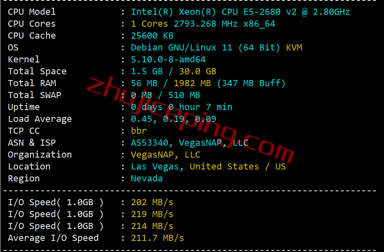Screen dimensions: 384x252
Task: Click the 1982 MB RAM value
Action: [x=192, y=83]
